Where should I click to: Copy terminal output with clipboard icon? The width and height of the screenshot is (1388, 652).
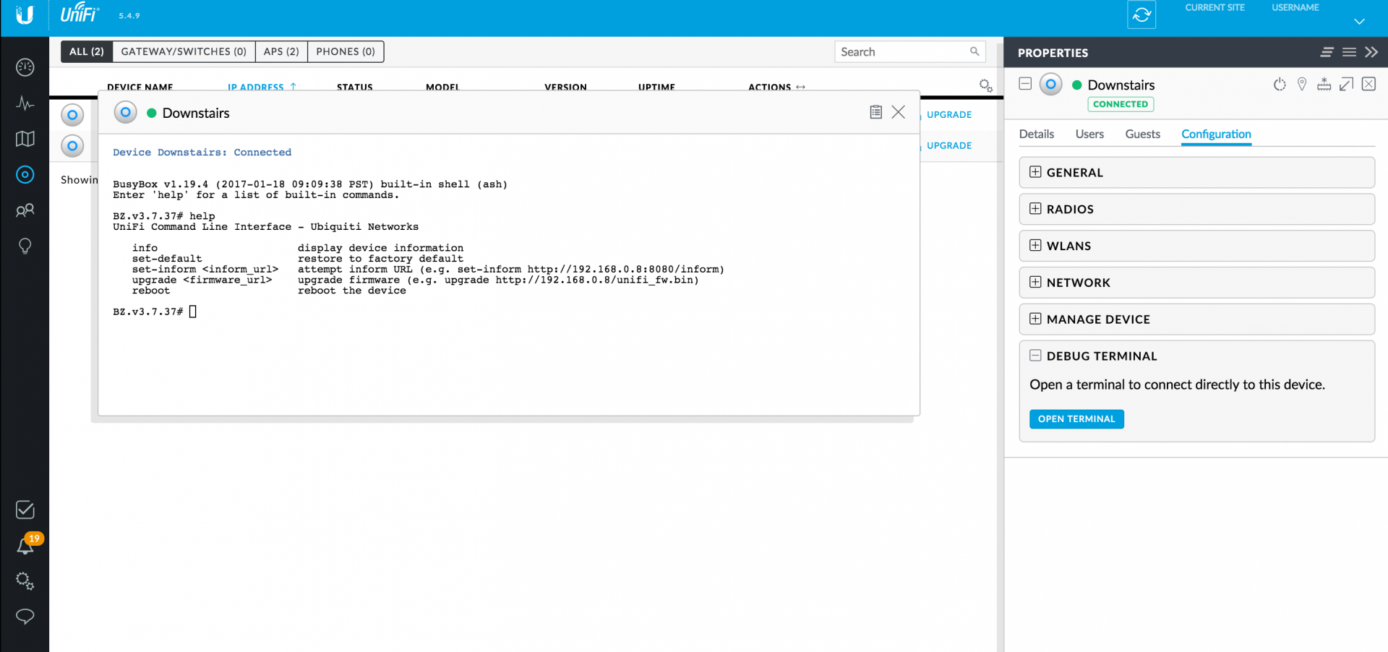point(875,112)
